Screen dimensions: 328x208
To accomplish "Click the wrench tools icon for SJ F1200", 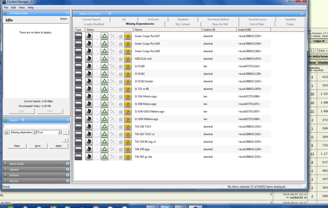I will tap(112, 66).
